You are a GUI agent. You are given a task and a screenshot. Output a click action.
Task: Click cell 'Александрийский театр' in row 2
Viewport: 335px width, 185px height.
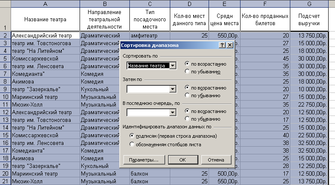point(45,35)
